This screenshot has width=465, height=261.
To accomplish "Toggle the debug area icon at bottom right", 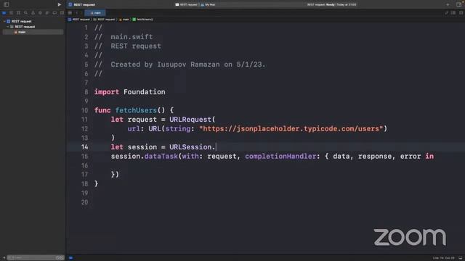I will pyautogui.click(x=461, y=258).
